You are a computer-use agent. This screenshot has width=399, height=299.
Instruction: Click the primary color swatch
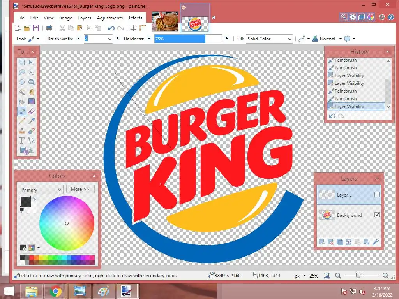coord(25,201)
